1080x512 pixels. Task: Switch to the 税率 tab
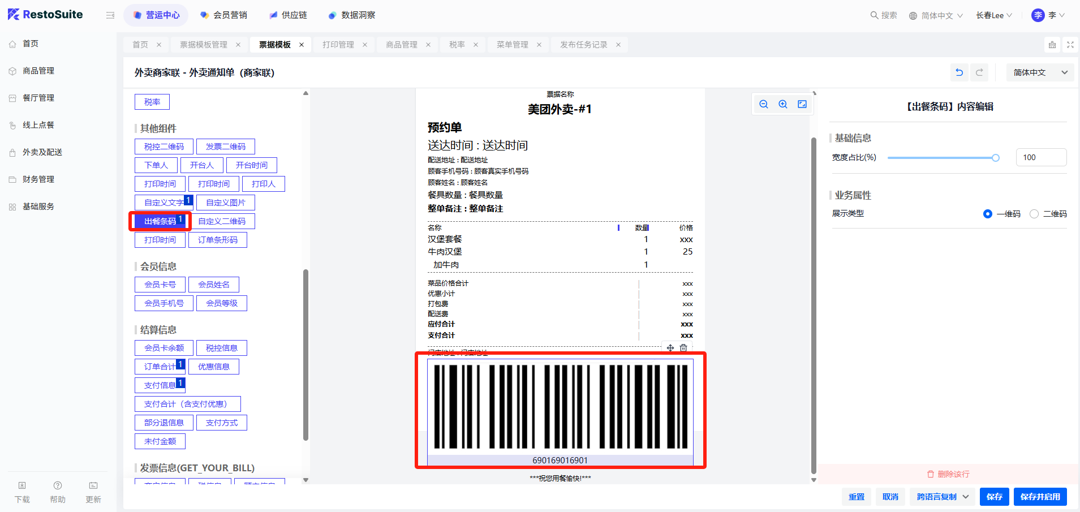(x=457, y=45)
